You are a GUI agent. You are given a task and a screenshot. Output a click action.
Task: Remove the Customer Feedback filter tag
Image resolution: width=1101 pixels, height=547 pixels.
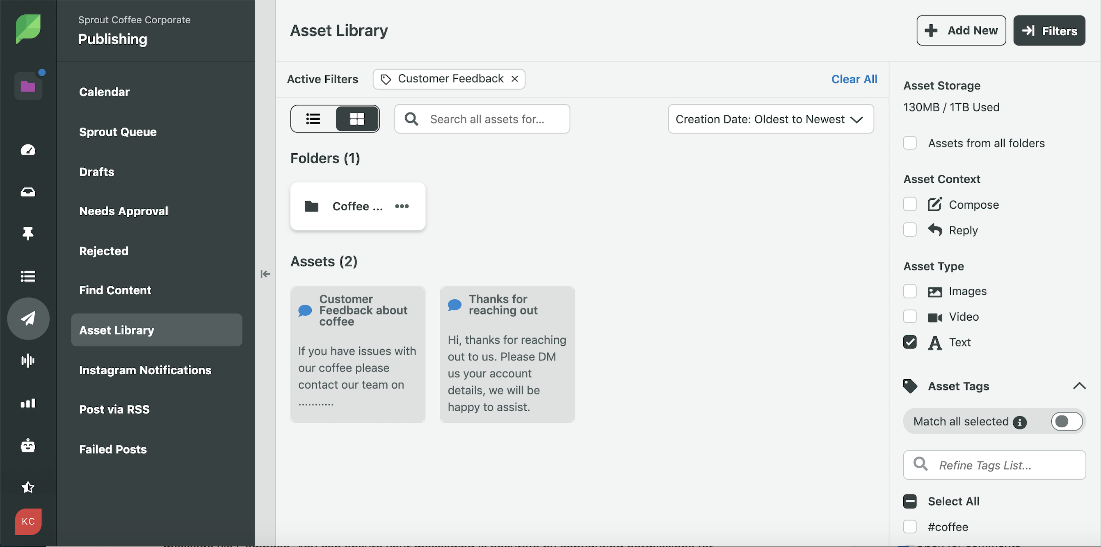515,79
